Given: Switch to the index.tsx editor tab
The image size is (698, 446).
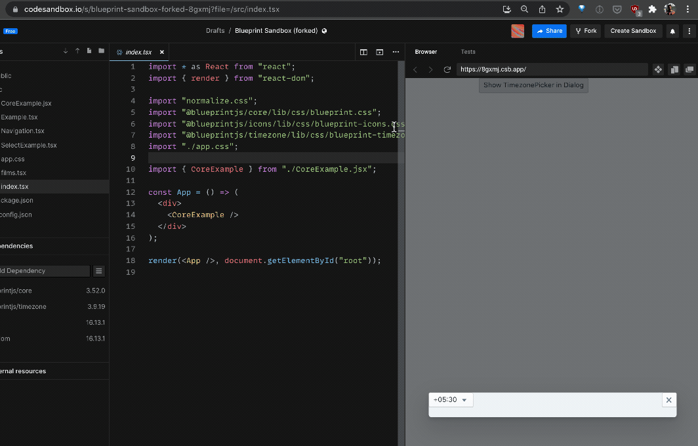Looking at the screenshot, I should click(138, 52).
